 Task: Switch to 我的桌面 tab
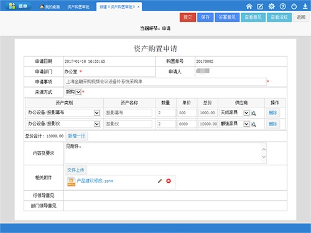pyautogui.click(x=50, y=7)
